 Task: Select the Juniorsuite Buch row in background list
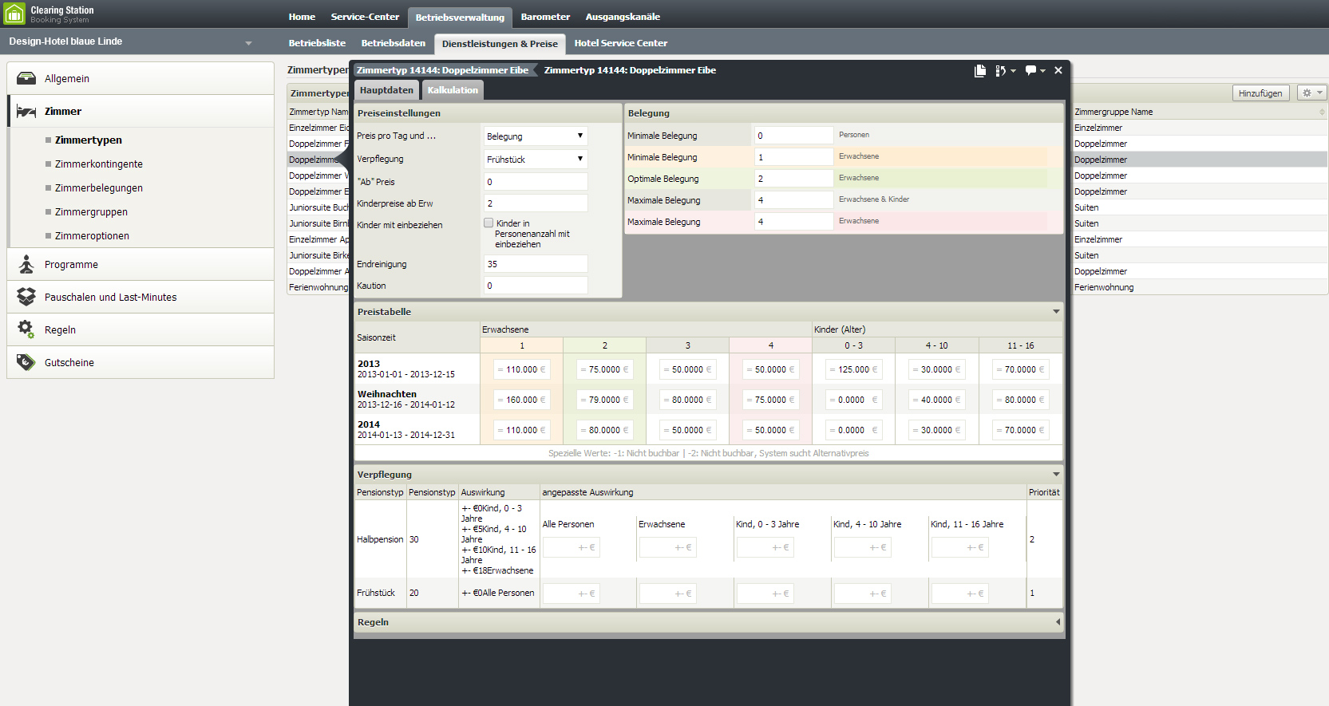coord(318,207)
